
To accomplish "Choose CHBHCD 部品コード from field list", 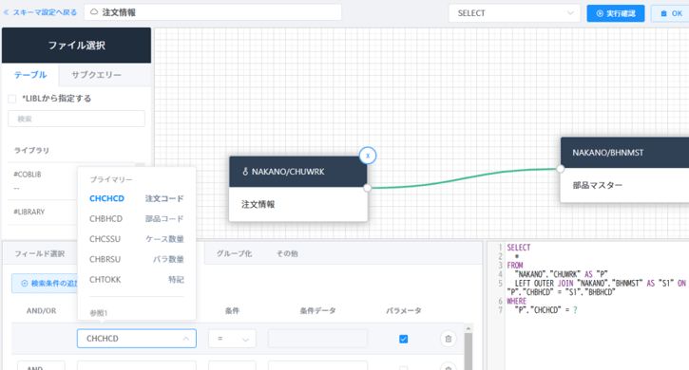I will tap(136, 218).
